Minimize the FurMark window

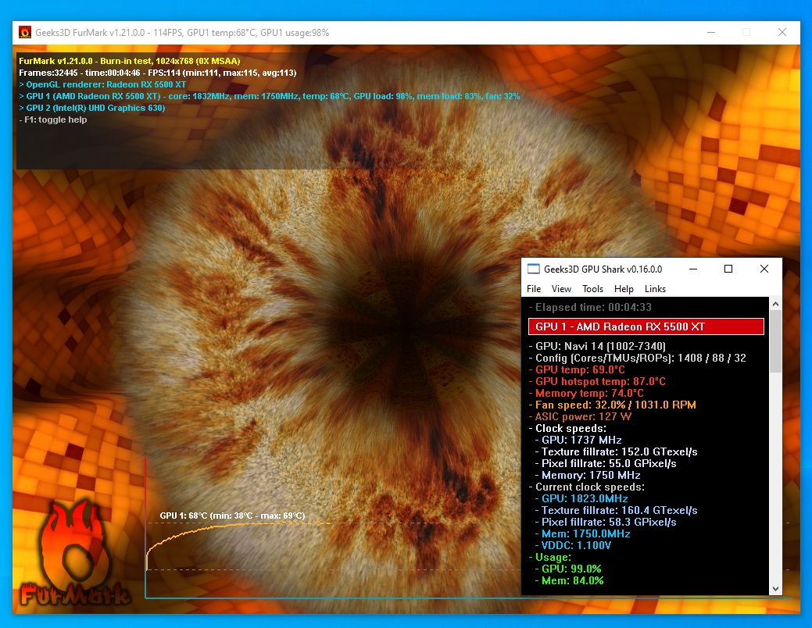(711, 32)
